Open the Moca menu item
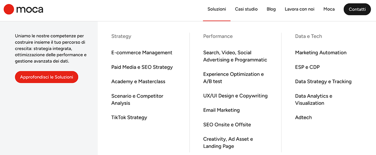This screenshot has width=376, height=155. [329, 9]
